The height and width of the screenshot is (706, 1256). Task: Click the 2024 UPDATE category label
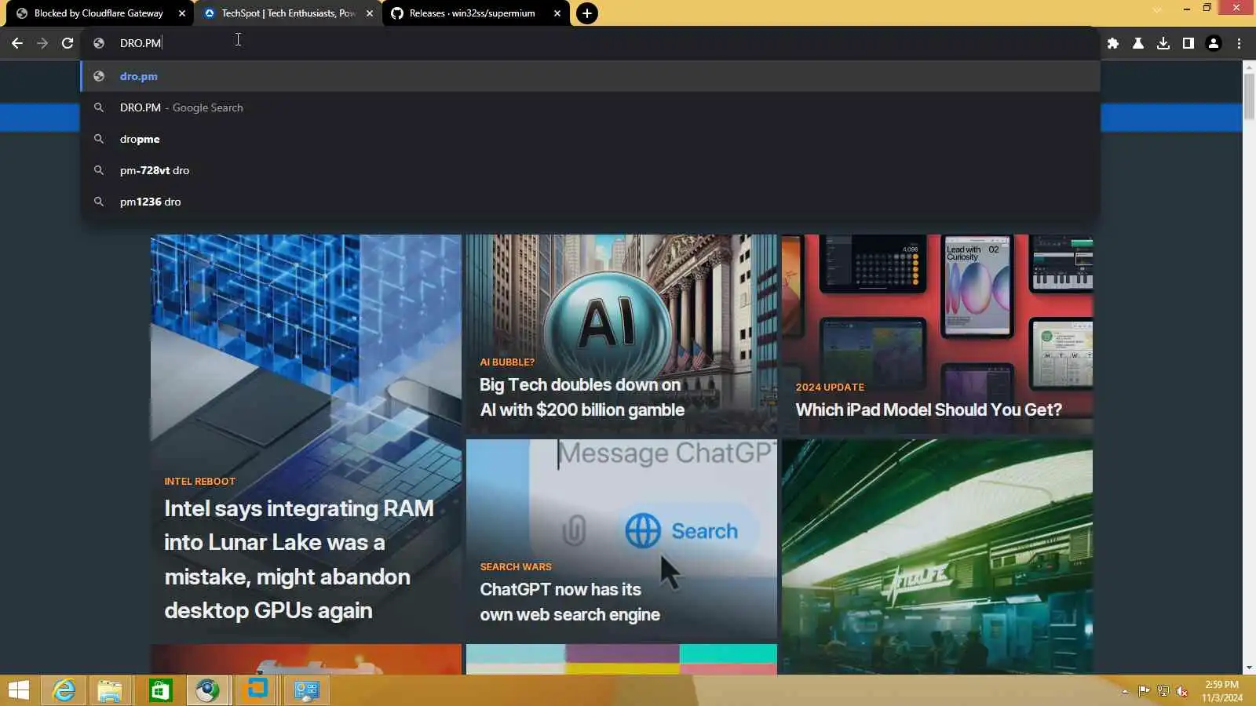pyautogui.click(x=830, y=388)
